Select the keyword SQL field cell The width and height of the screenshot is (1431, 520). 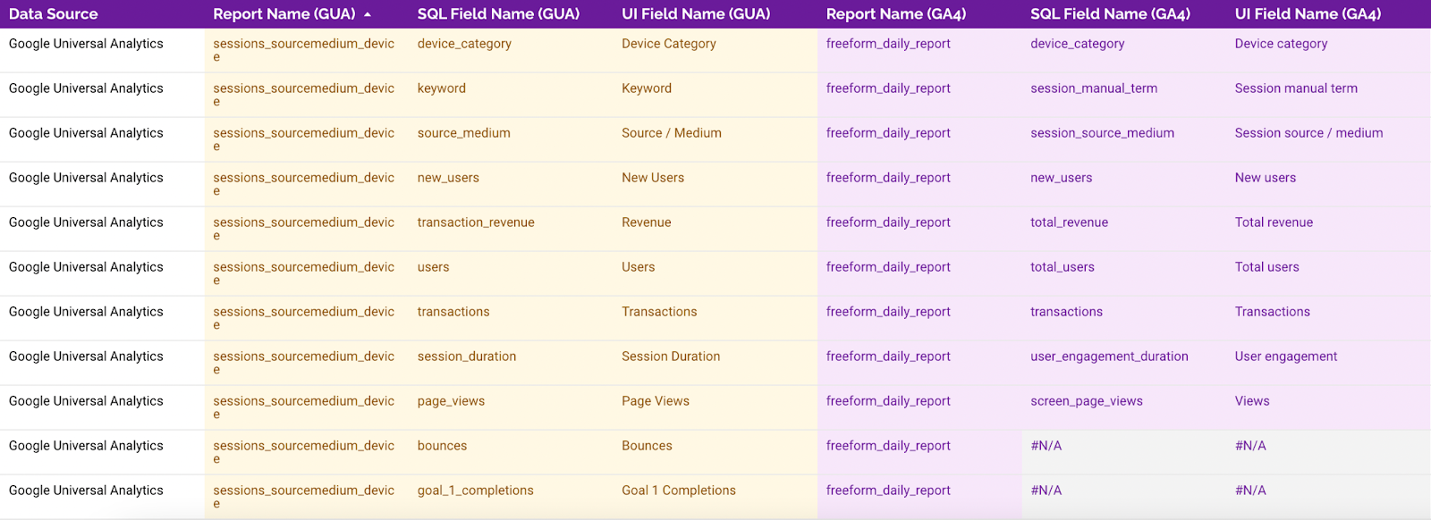pyautogui.click(x=442, y=88)
